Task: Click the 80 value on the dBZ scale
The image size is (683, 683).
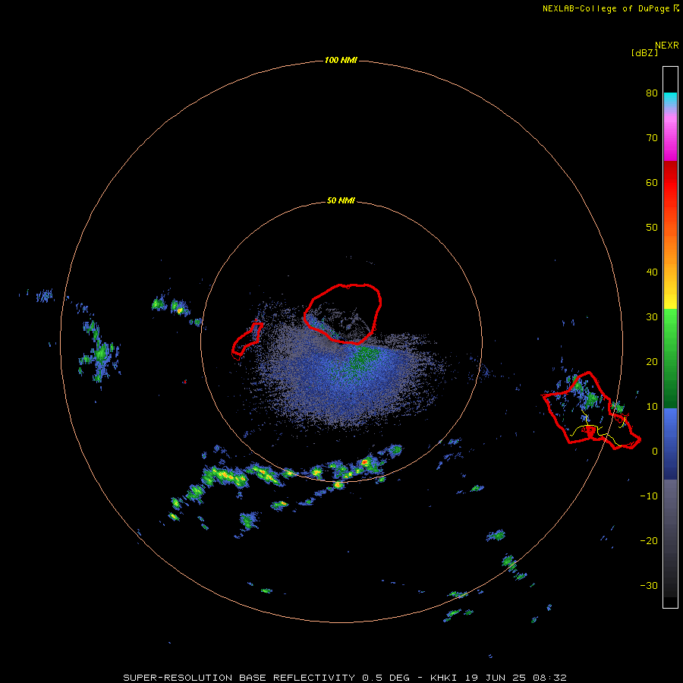Action: (652, 93)
